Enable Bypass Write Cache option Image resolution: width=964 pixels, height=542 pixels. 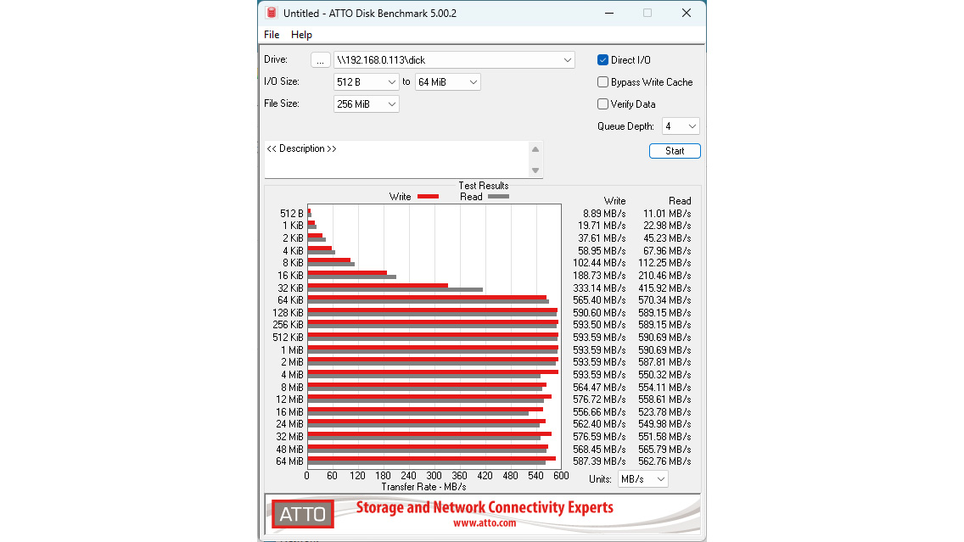click(x=602, y=81)
